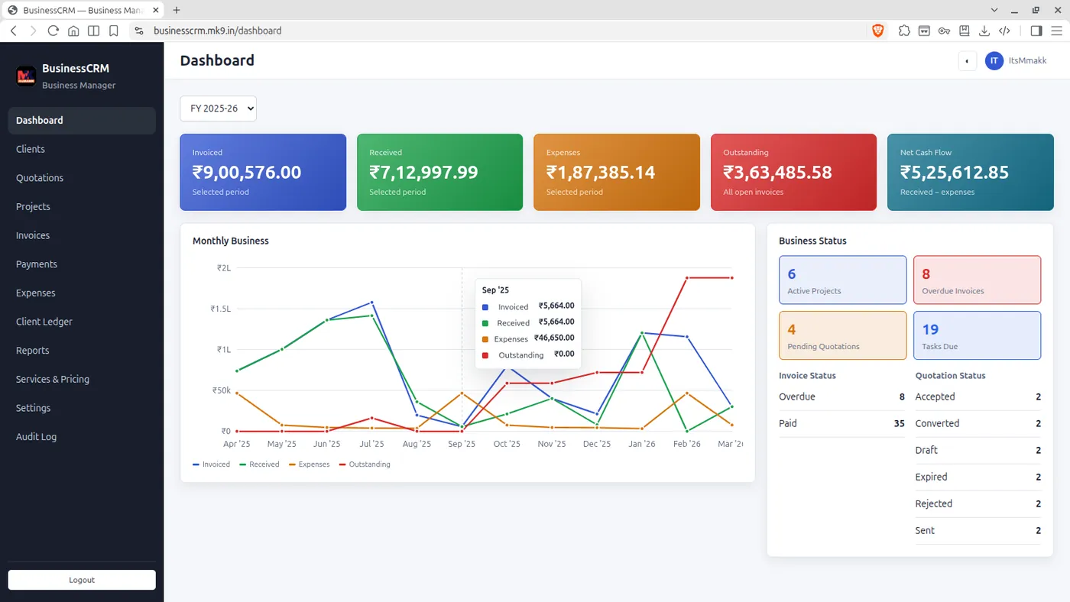Viewport: 1070px width, 602px height.
Task: Collapse sidebar with the small arrow button
Action: [x=968, y=61]
